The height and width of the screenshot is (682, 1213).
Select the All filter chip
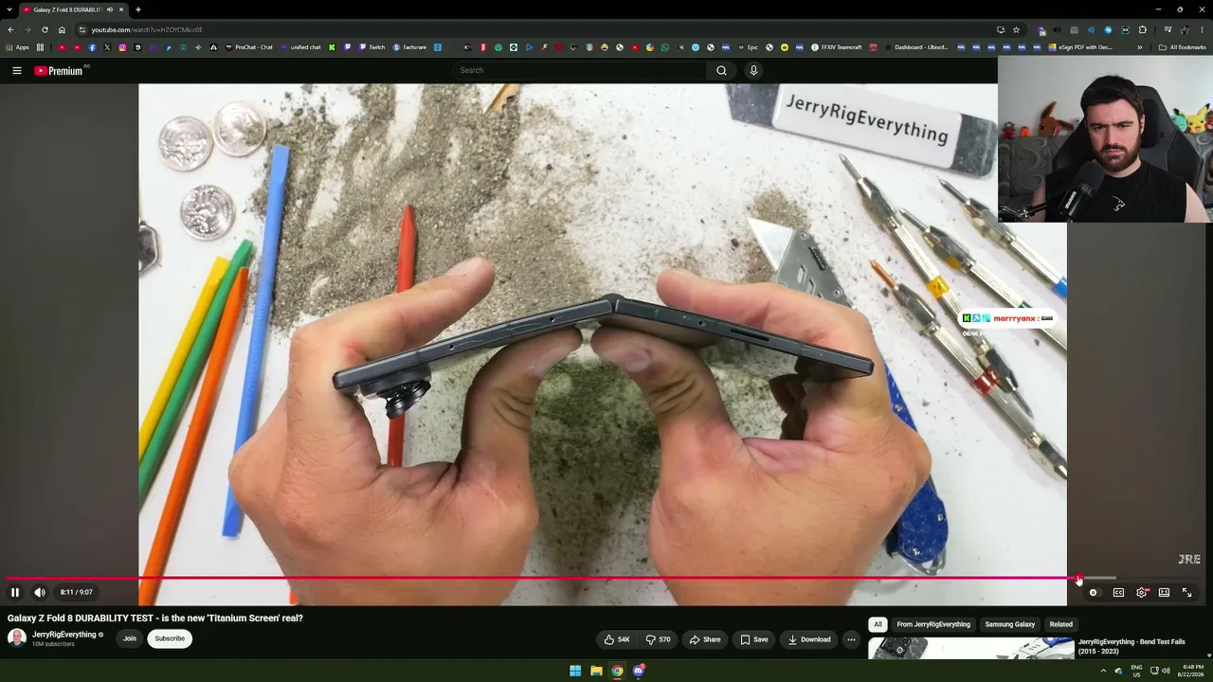pos(878,624)
